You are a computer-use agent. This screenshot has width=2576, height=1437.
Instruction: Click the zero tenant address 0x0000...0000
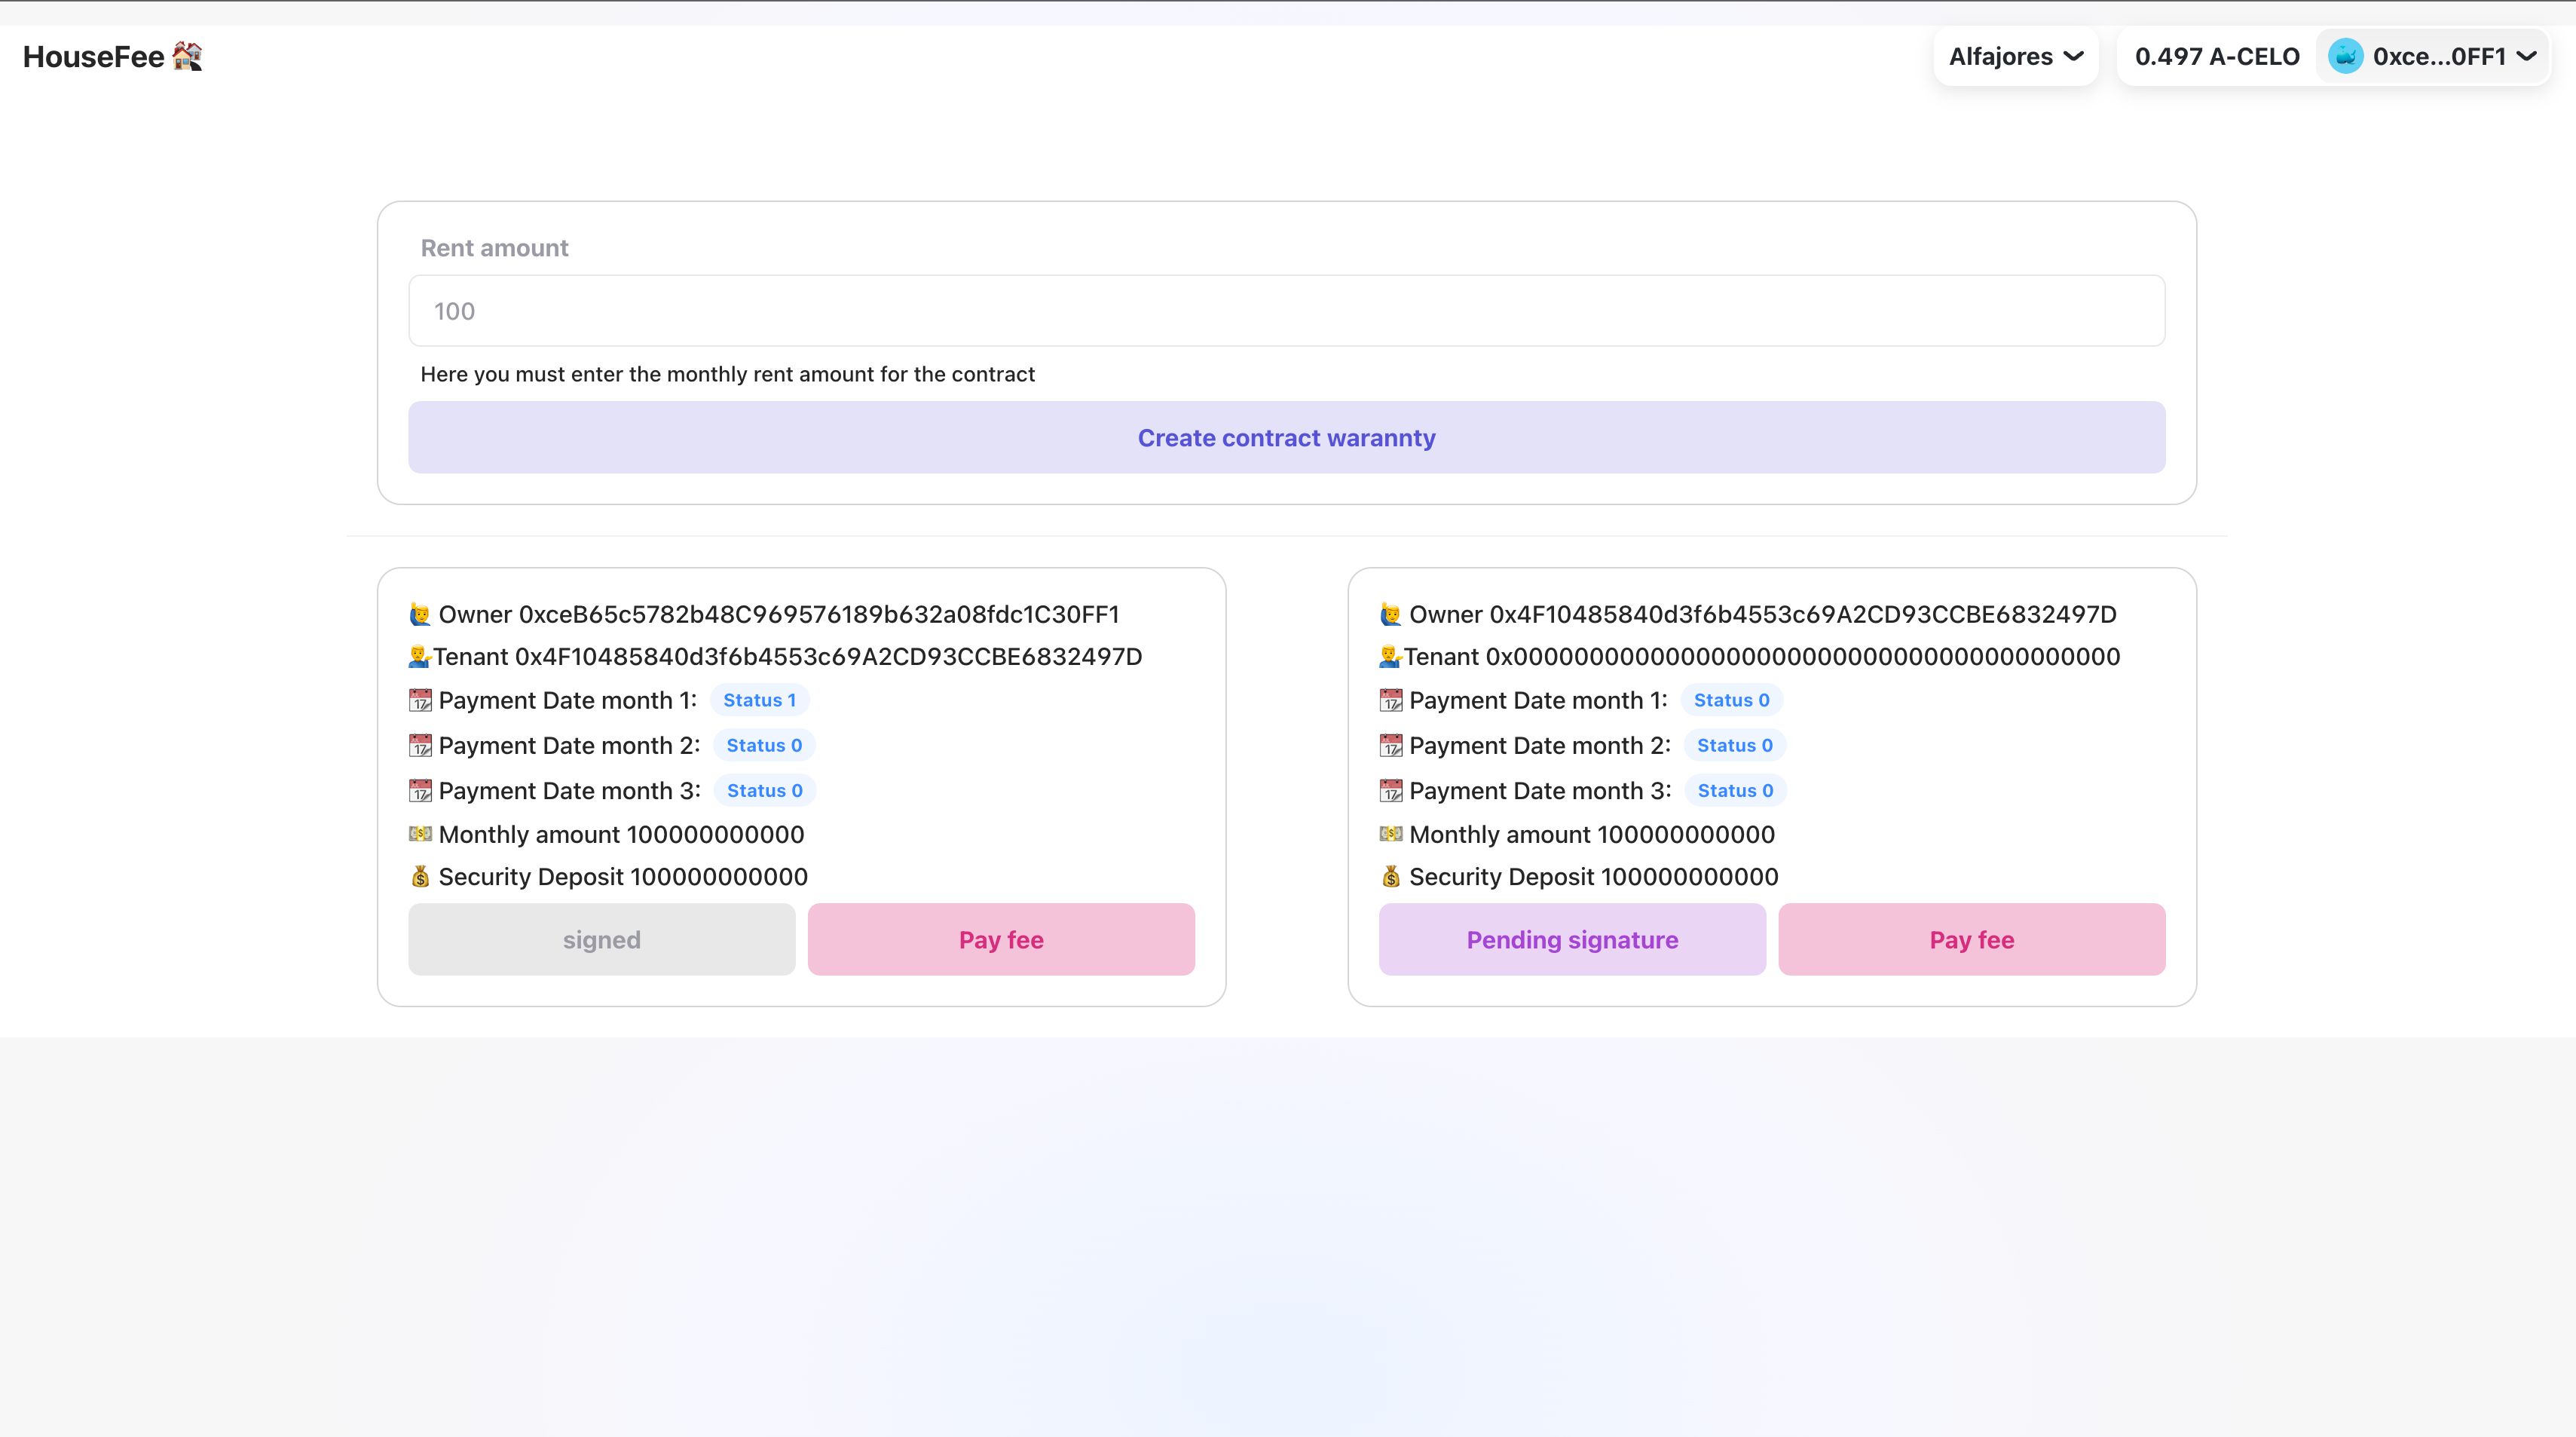1803,657
